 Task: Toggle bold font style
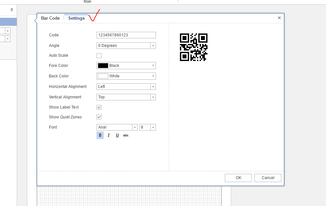tap(100, 135)
